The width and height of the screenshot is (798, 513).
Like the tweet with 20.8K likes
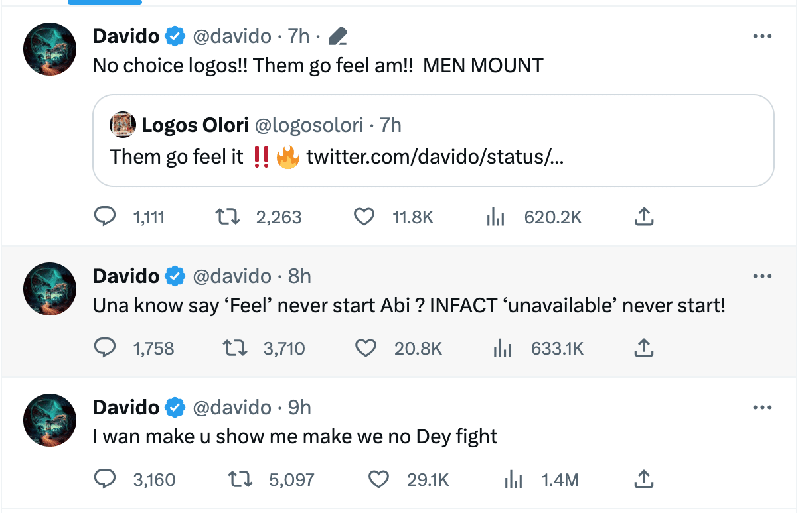[366, 347]
